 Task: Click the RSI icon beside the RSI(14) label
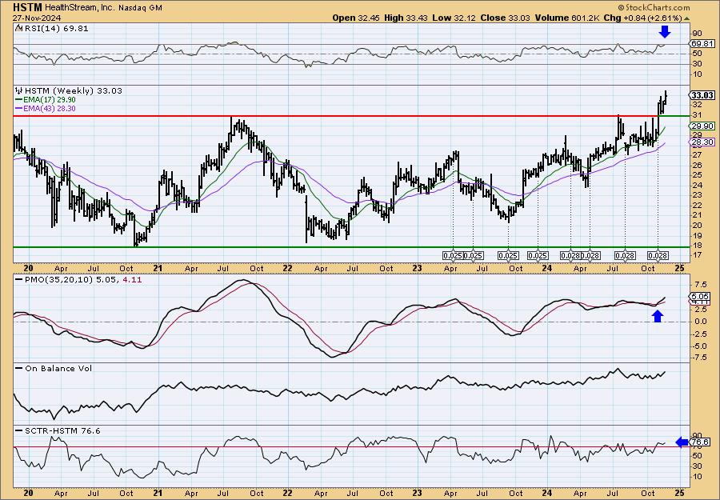point(18,28)
